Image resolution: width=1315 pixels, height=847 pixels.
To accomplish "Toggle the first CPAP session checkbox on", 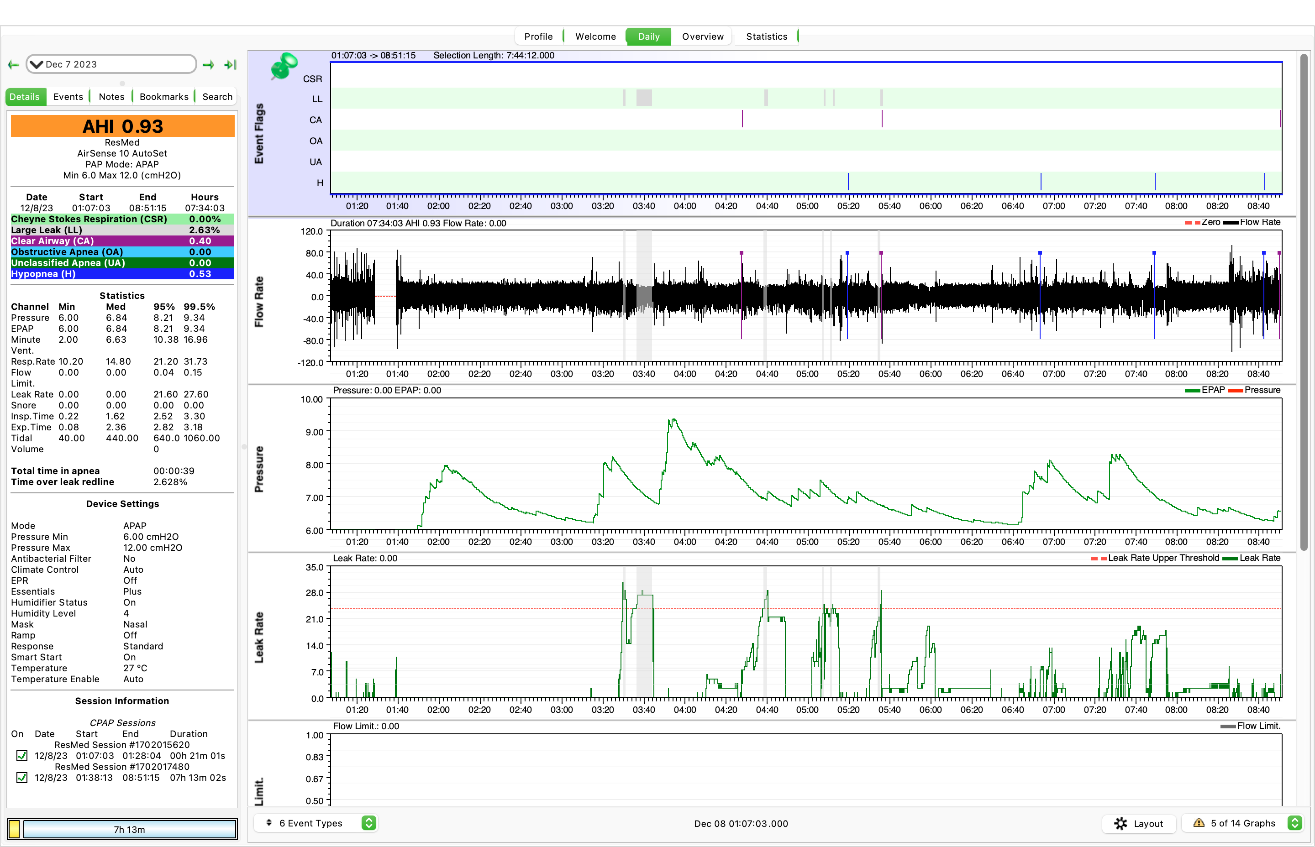I will [x=21, y=756].
